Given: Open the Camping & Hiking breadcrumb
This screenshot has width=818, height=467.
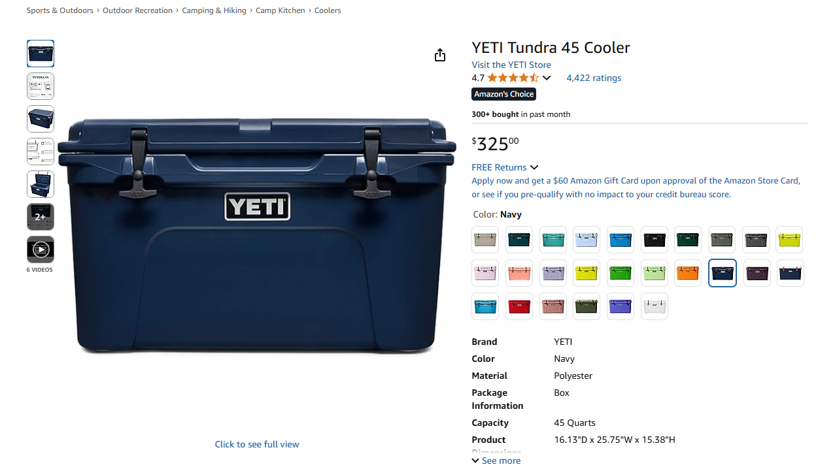Looking at the screenshot, I should pyautogui.click(x=214, y=10).
